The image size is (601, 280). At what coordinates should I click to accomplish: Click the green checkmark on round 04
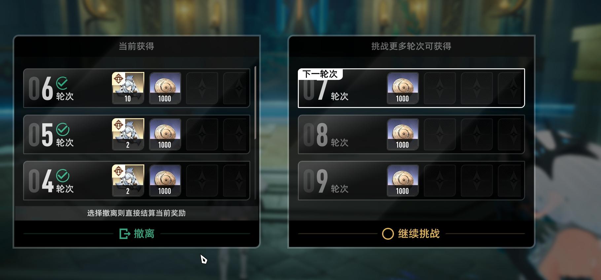pos(62,175)
